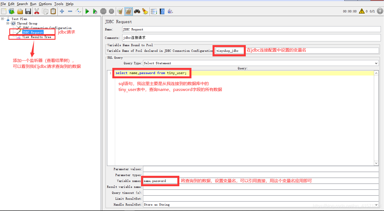
Task: Select Thread Group in the tree
Action: click(x=27, y=23)
